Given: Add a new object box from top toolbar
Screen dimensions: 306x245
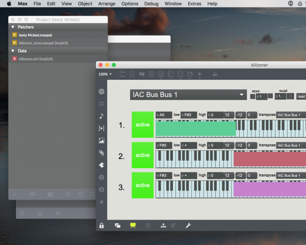Looking at the screenshot, I should [x=122, y=74].
